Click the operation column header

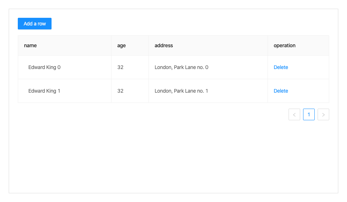point(285,45)
